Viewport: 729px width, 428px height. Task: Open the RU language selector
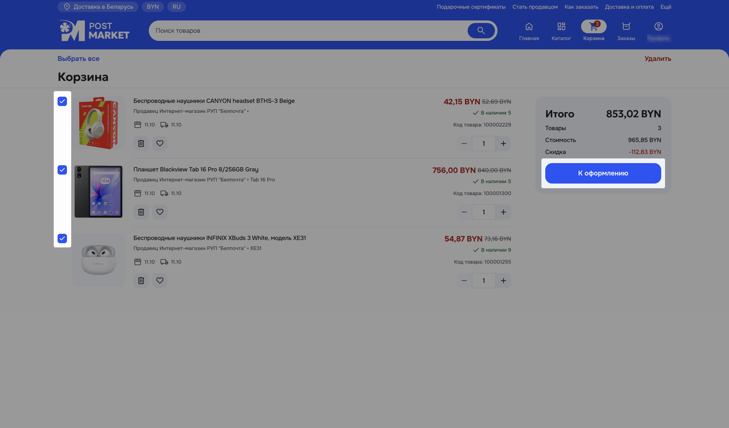coord(176,7)
